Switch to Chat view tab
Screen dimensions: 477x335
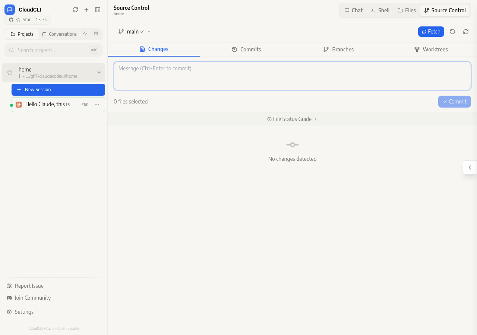click(353, 10)
